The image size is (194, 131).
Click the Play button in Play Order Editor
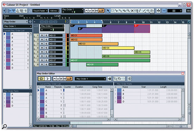point(47,79)
